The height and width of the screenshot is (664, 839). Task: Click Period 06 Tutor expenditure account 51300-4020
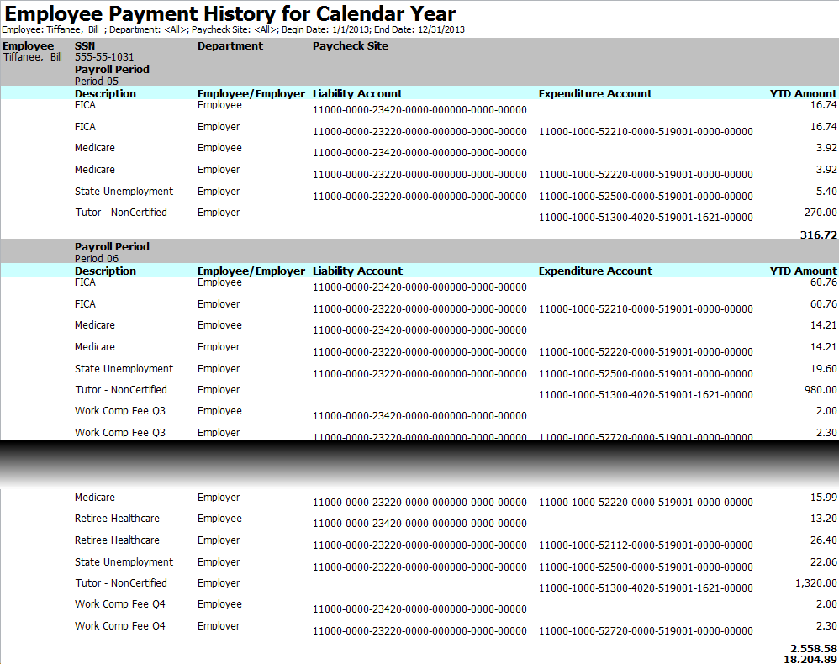(x=646, y=395)
